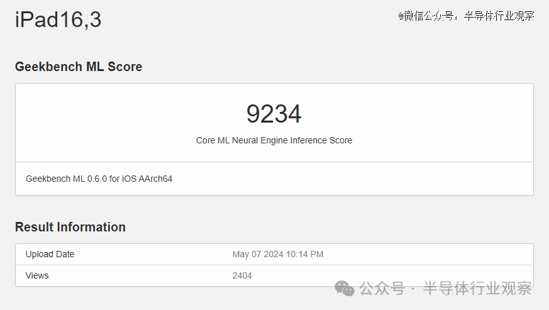Screen dimensions: 549x310
Task: Select the Result Information heading
Action: (x=70, y=227)
